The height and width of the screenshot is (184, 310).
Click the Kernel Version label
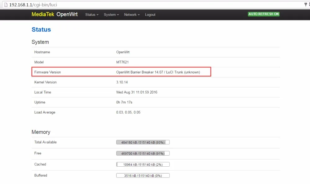click(x=45, y=82)
